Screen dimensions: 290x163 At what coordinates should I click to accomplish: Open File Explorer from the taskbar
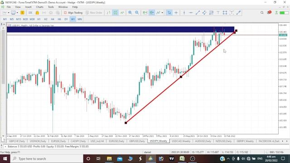(x=109, y=158)
